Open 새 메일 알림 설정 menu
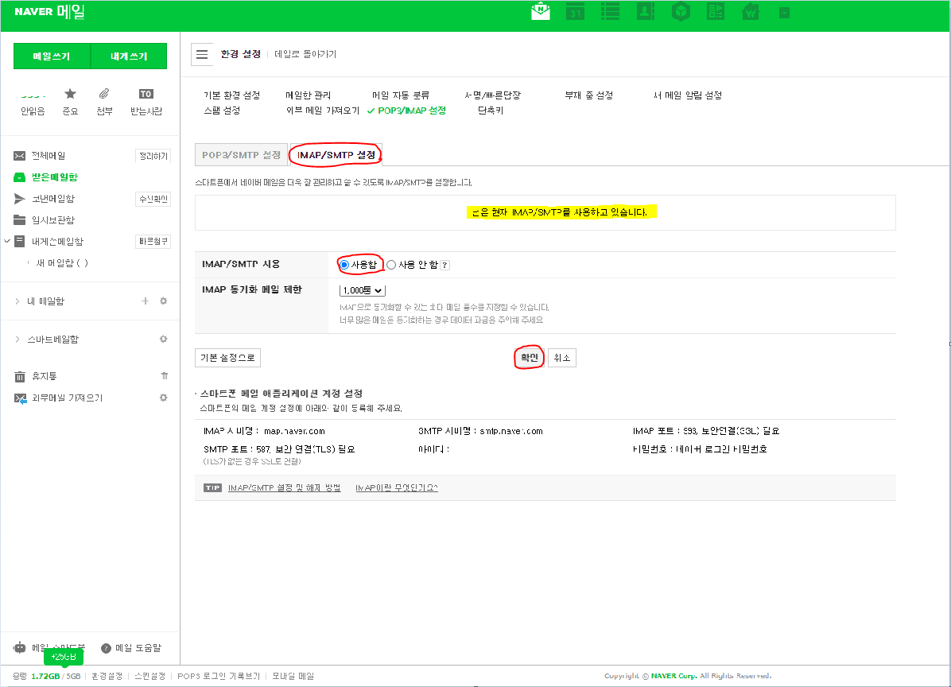Screen dimensions: 951x687 687,95
